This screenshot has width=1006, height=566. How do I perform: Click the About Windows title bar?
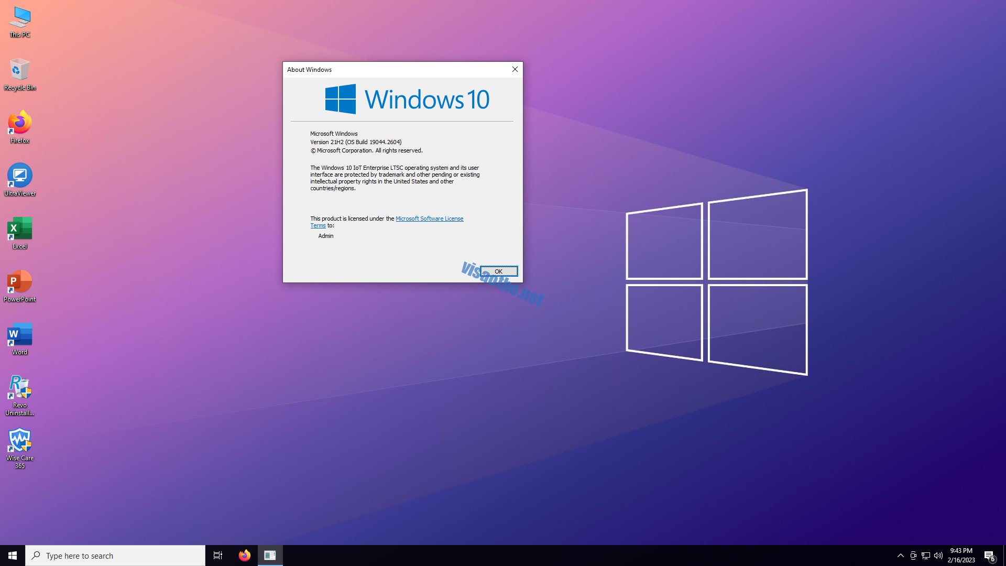coord(395,69)
